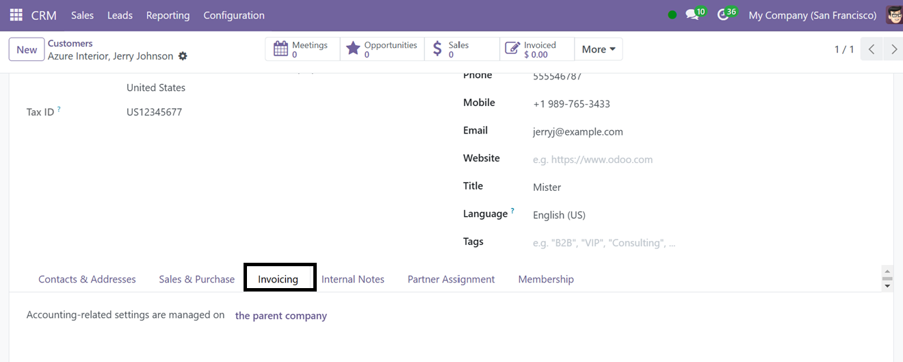Open the user avatar menu
Screen dimensions: 903x362
(x=894, y=15)
